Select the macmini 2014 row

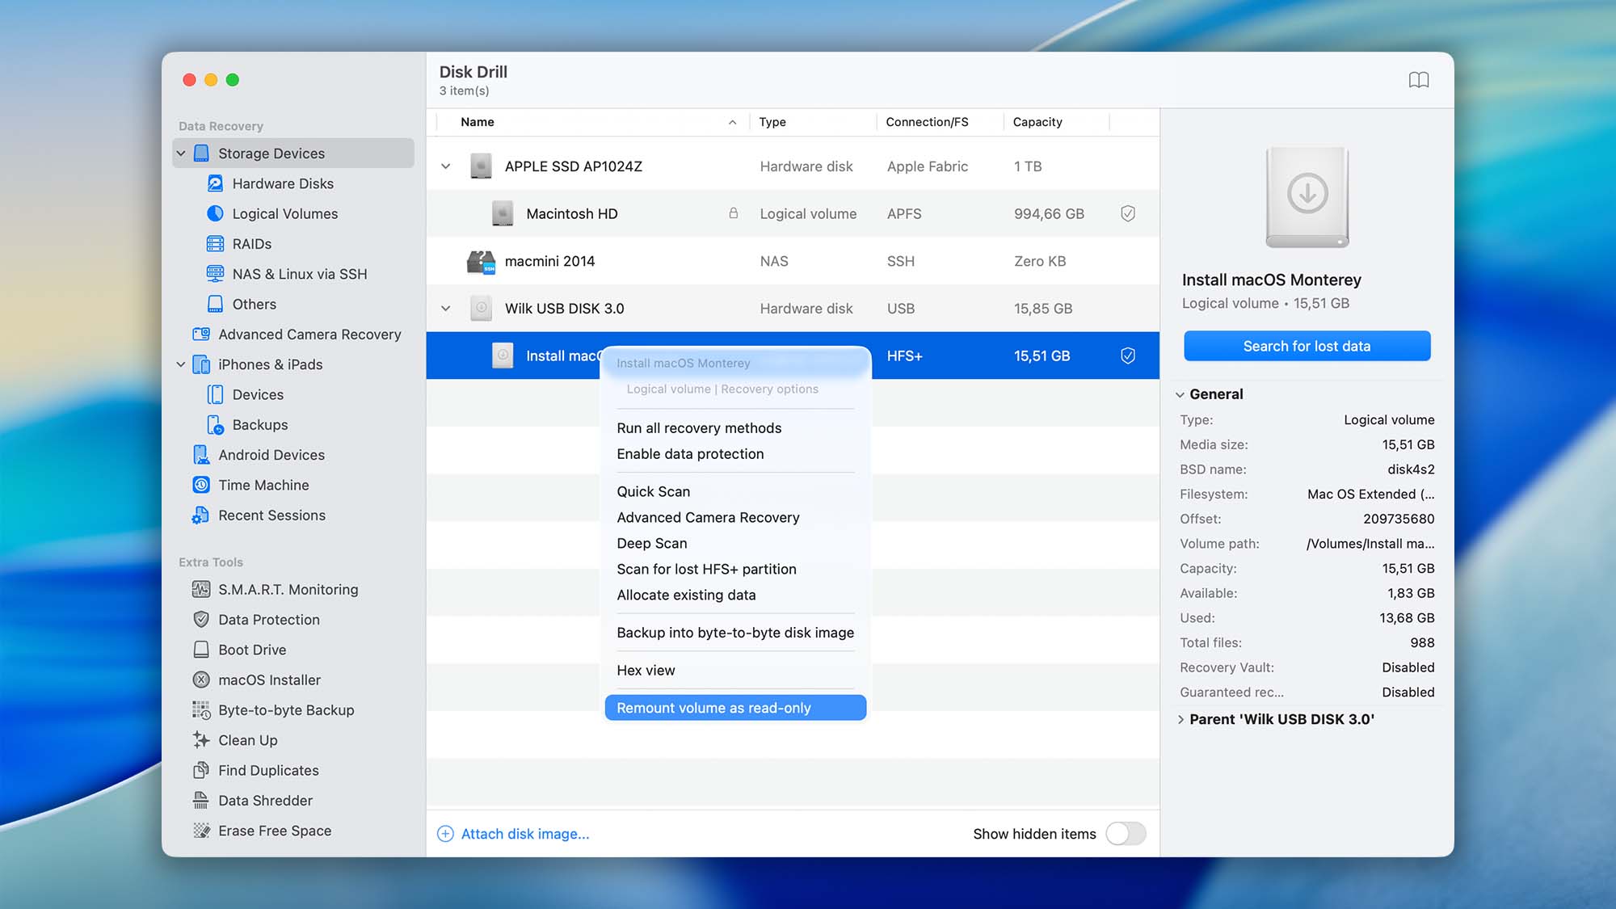coord(793,261)
